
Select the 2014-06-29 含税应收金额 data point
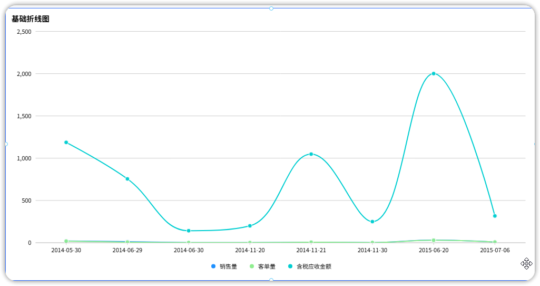tap(127, 179)
